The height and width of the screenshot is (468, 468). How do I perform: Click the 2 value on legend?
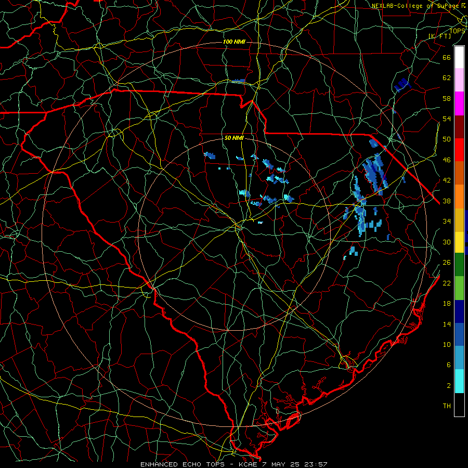point(448,386)
